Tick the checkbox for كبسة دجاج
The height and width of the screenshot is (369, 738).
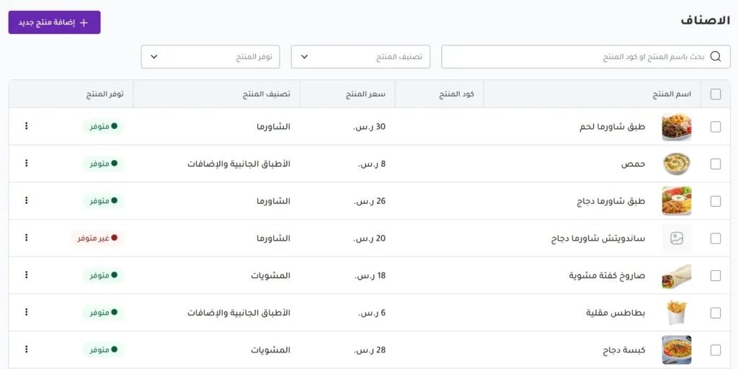(x=716, y=350)
